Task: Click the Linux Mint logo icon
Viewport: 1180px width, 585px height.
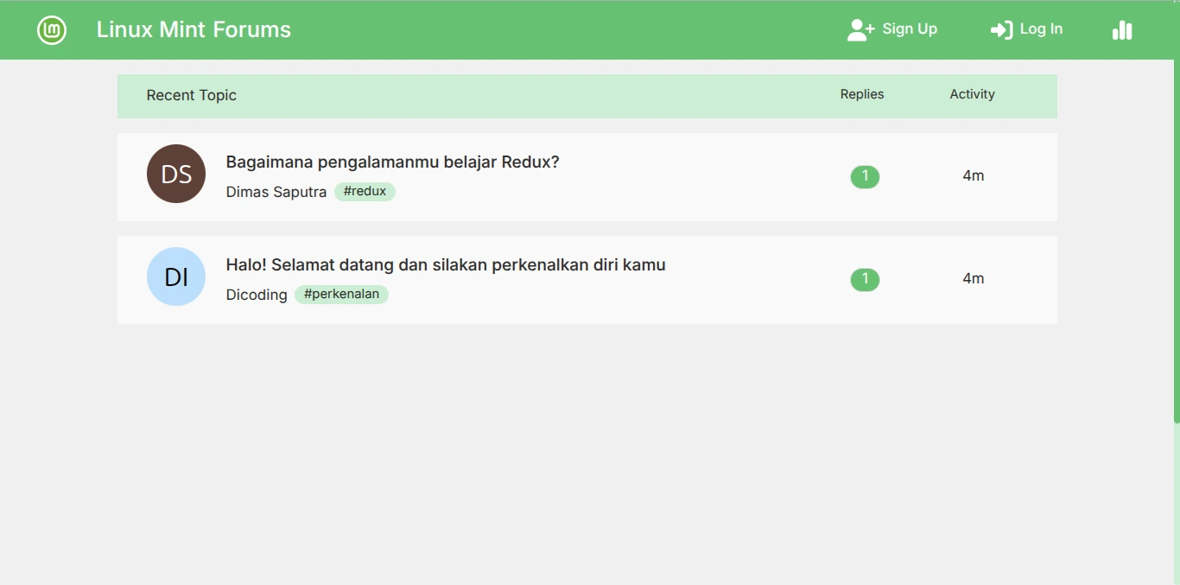Action: point(51,29)
